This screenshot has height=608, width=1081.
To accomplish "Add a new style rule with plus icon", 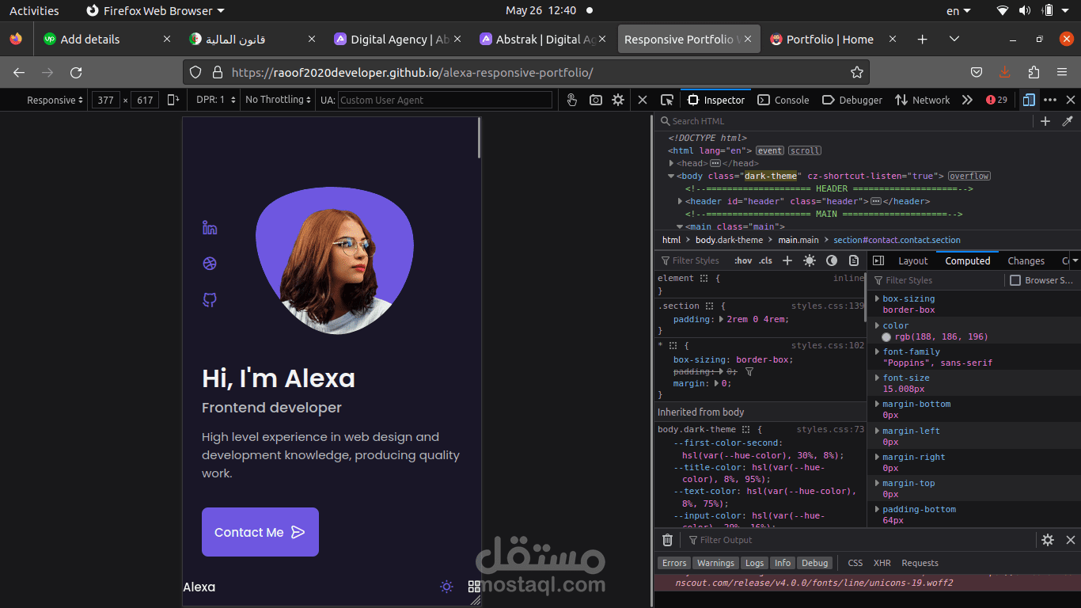I will click(x=787, y=260).
